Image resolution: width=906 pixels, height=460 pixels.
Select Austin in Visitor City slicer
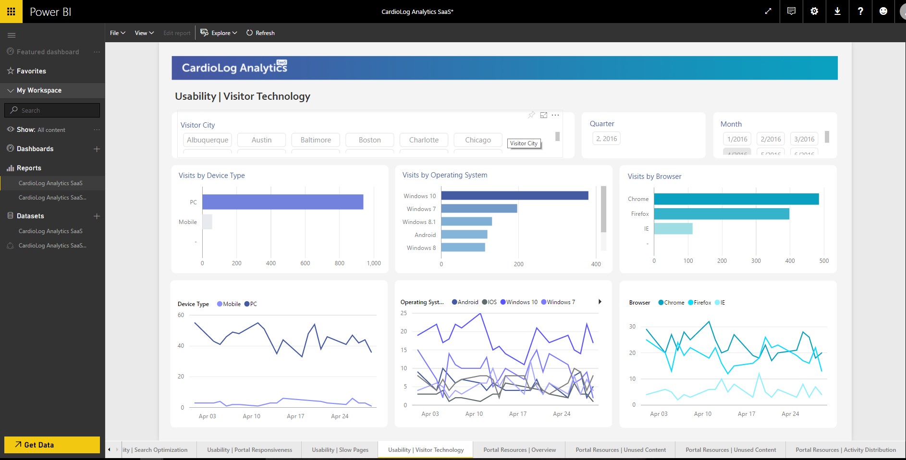(262, 140)
